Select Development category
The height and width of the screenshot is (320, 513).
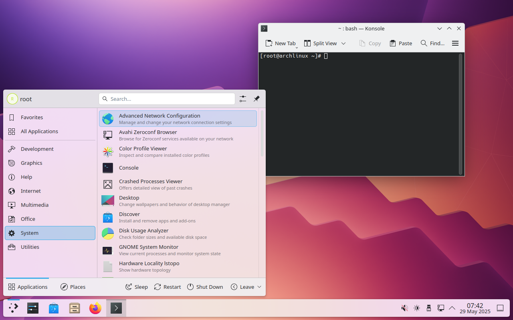tap(50, 149)
